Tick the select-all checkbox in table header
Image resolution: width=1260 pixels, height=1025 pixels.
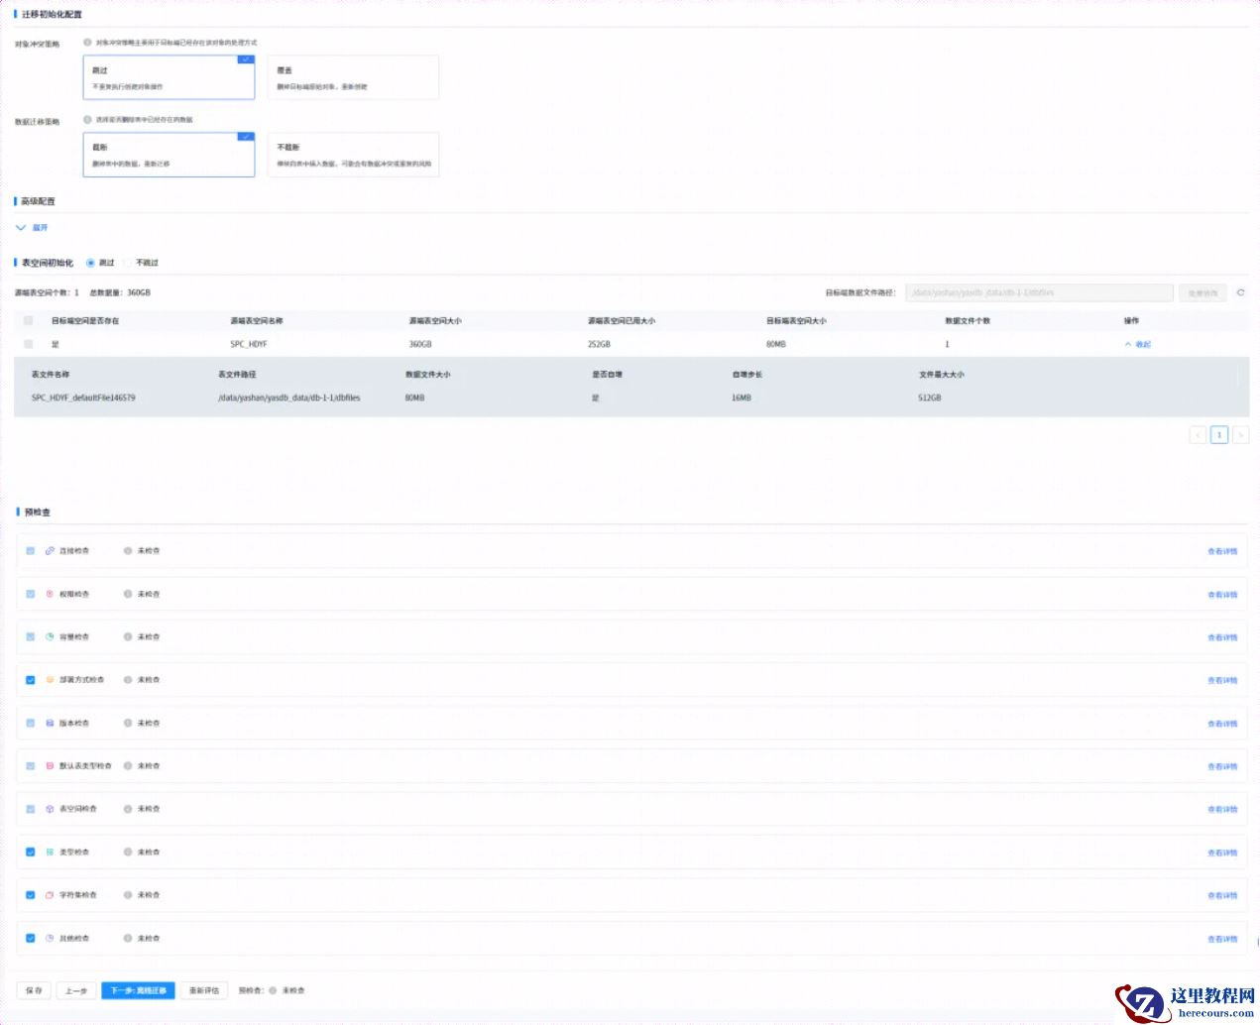[x=28, y=320]
